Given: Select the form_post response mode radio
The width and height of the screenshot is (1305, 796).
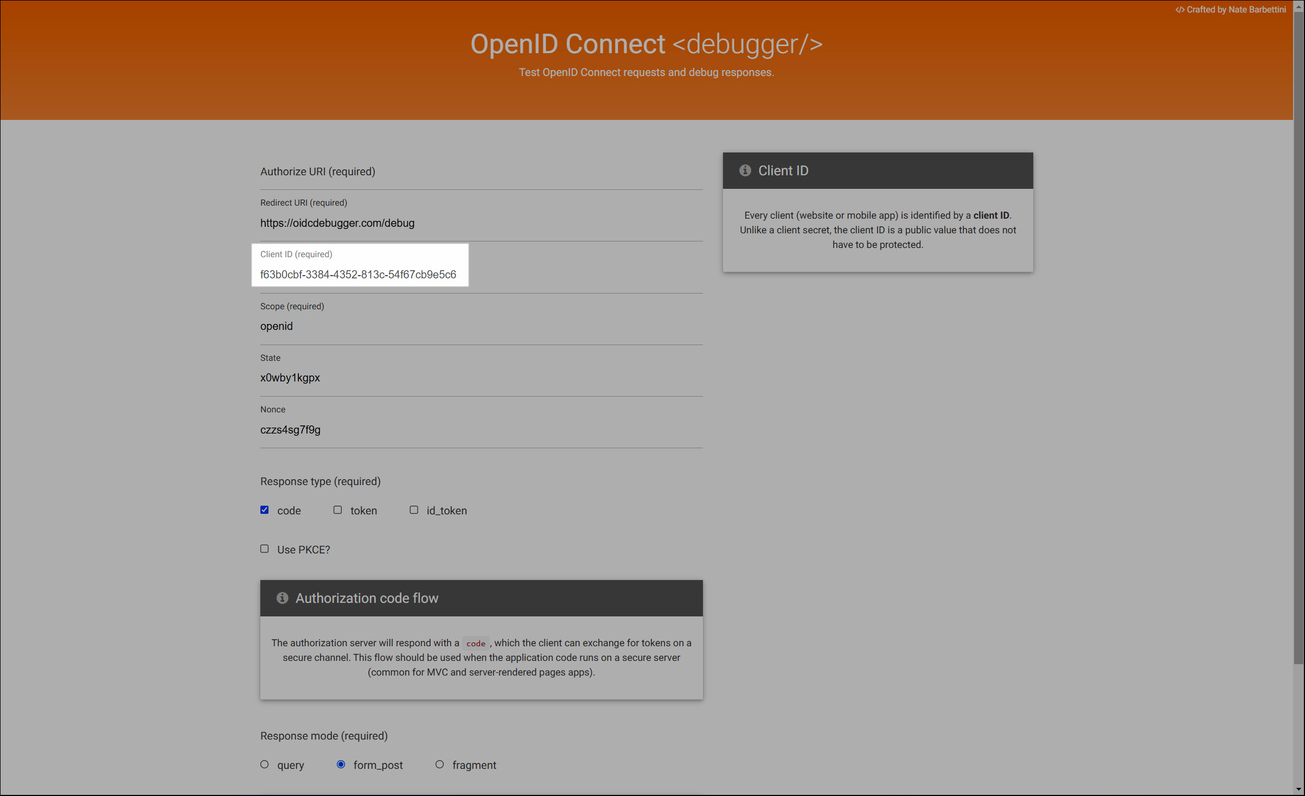Looking at the screenshot, I should 341,765.
